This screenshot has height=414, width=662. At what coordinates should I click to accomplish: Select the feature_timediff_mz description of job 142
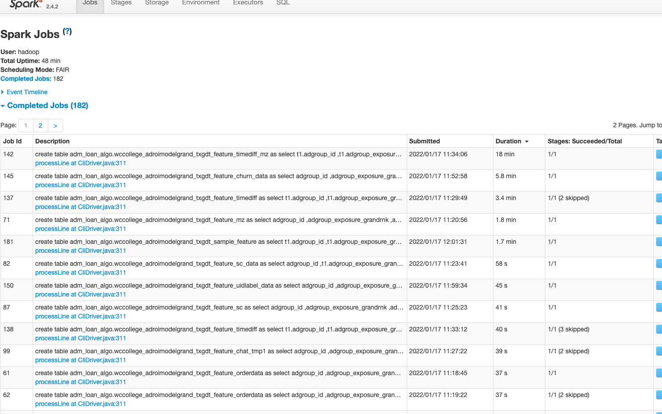218,154
